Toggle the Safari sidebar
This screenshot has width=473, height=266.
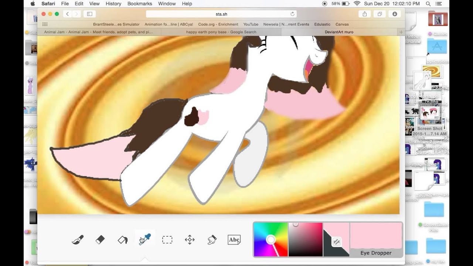89,14
